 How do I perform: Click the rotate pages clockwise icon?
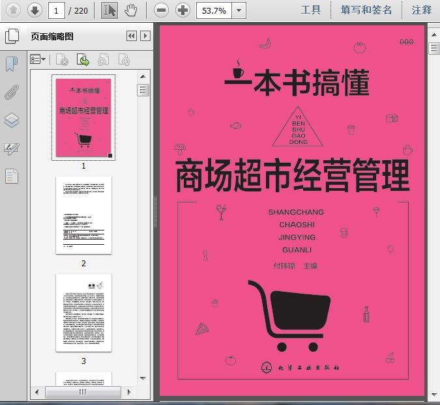click(124, 59)
